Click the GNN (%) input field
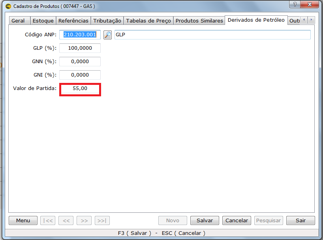 (x=80, y=62)
